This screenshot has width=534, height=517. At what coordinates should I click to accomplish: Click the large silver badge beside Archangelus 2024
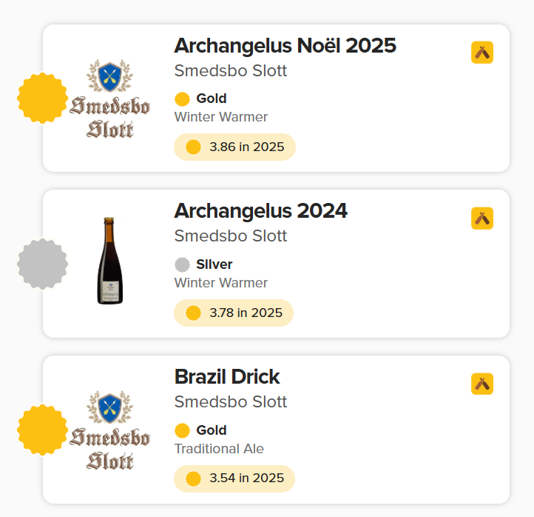click(x=42, y=264)
